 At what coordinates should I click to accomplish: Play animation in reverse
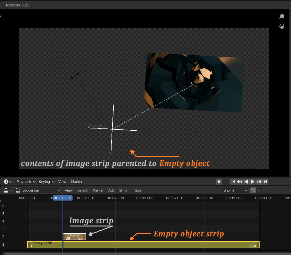pos(246,182)
